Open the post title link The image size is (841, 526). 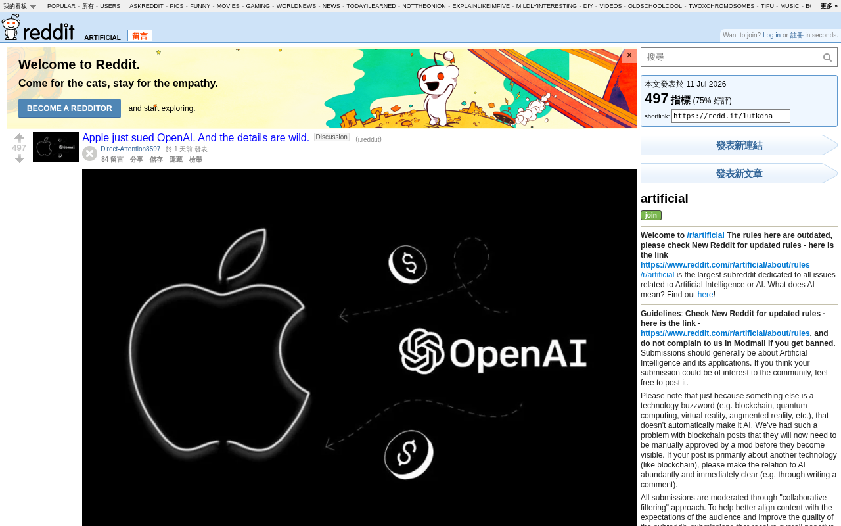tap(196, 138)
